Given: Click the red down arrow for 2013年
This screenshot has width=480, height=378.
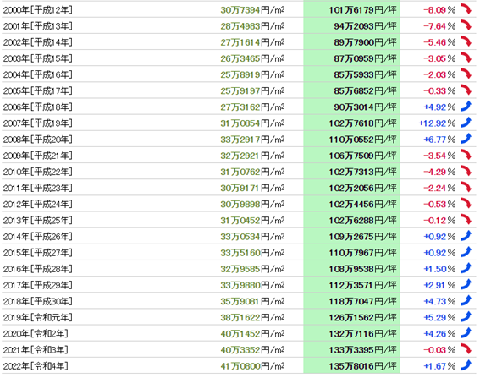Looking at the screenshot, I should 466,220.
